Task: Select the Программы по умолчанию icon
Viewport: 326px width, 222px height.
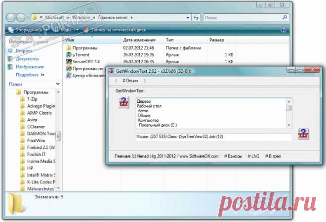Action: coord(69,68)
